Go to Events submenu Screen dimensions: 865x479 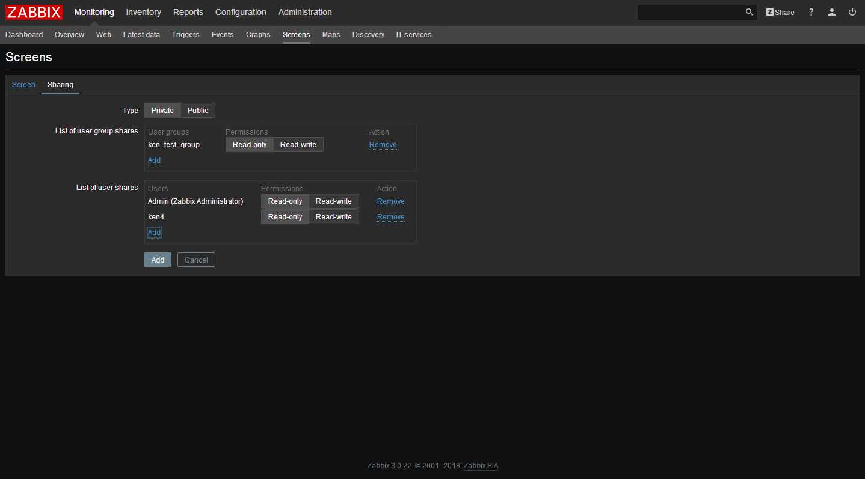tap(223, 35)
